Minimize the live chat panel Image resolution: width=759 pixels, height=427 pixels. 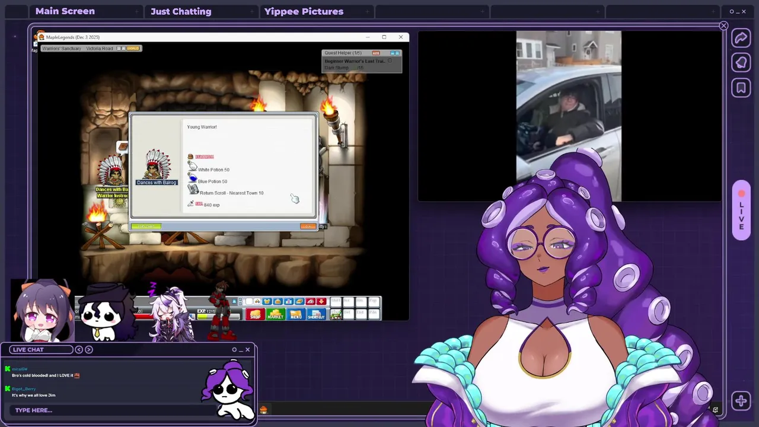pyautogui.click(x=241, y=350)
